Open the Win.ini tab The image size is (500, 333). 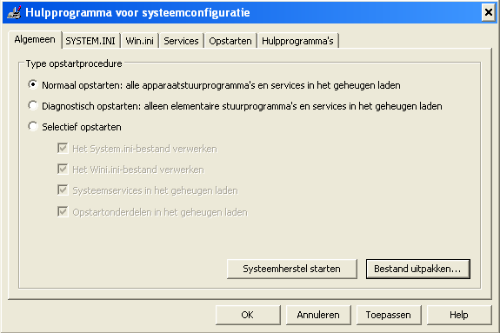(140, 41)
